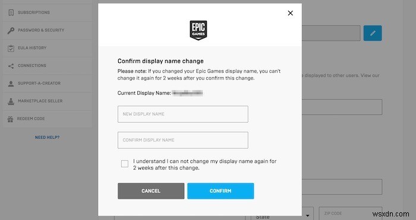Viewport: 416px width, 220px height.
Task: Click the share icon beside Connections
Action: [11, 66]
